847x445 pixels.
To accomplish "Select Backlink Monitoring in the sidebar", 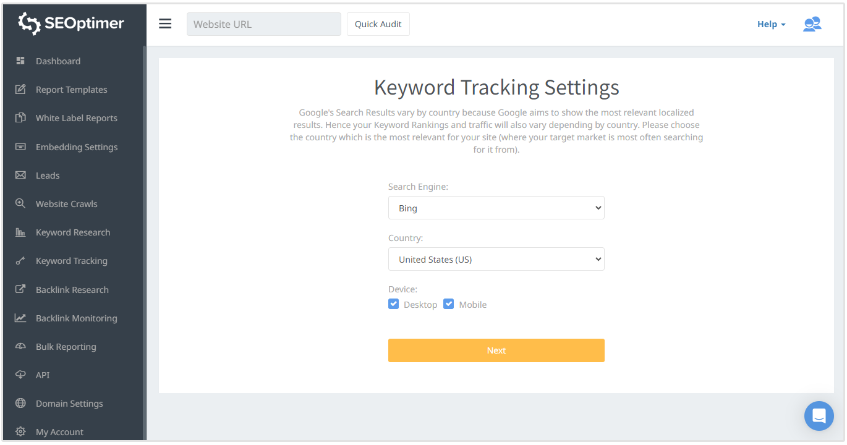I will pyautogui.click(x=77, y=318).
